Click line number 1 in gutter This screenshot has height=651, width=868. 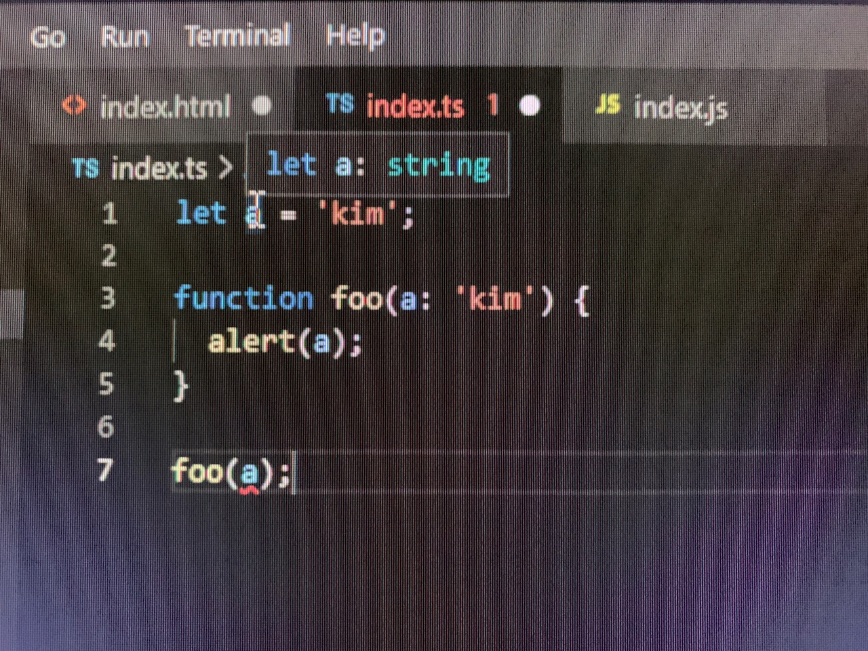pos(109,214)
